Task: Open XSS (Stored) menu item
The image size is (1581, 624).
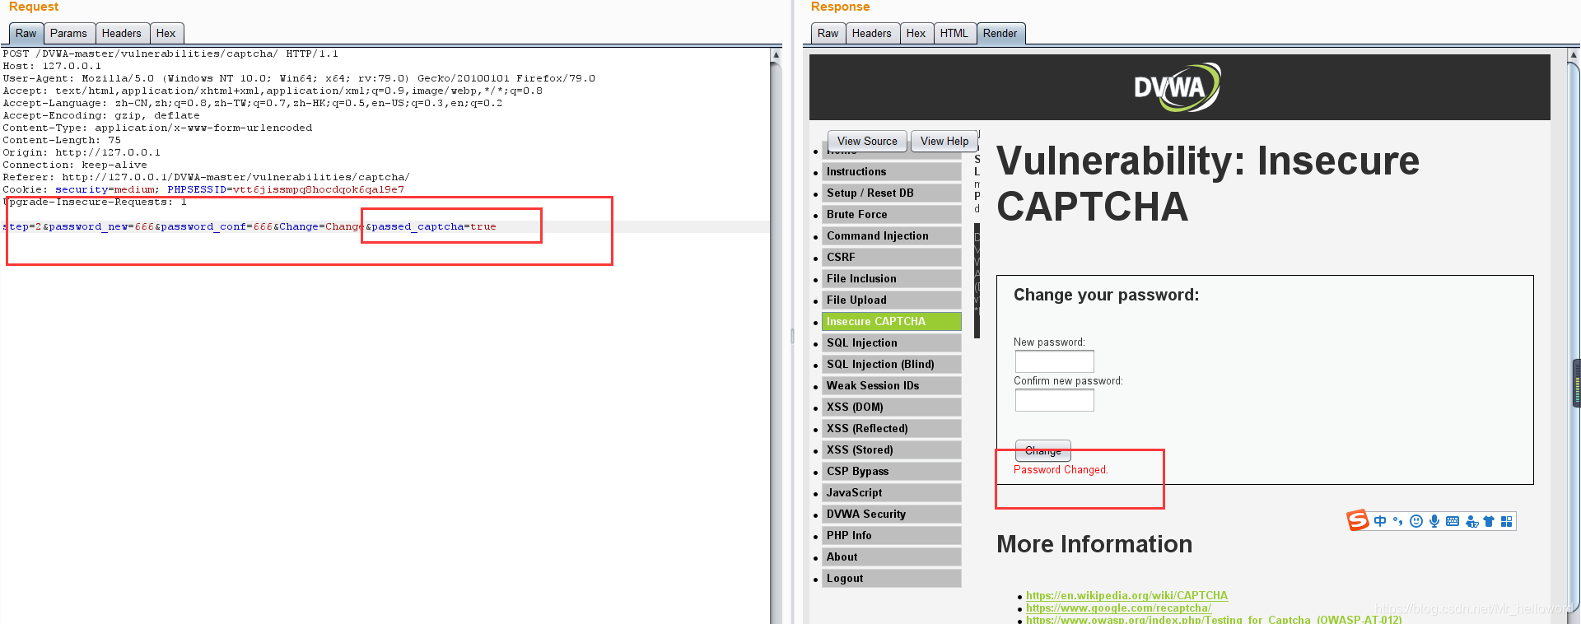Action: click(892, 449)
